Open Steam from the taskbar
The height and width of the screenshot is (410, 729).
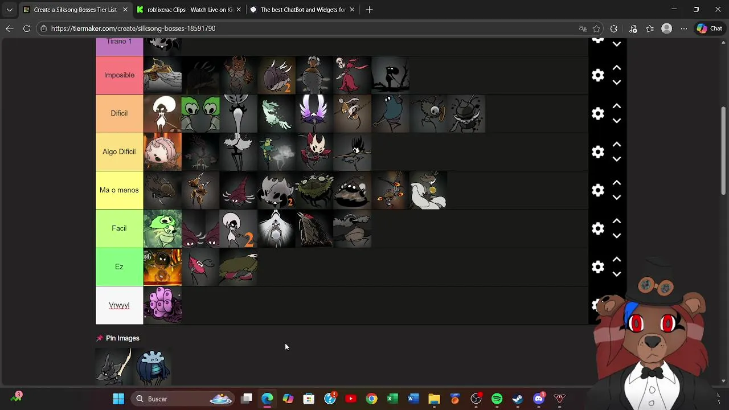coord(518,399)
